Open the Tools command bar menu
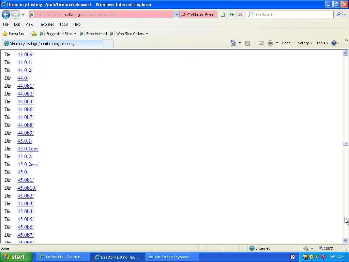 point(322,43)
